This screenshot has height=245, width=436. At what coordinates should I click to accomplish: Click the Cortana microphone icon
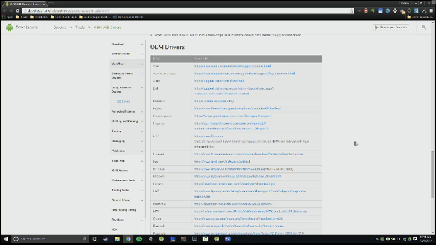pos(85,239)
